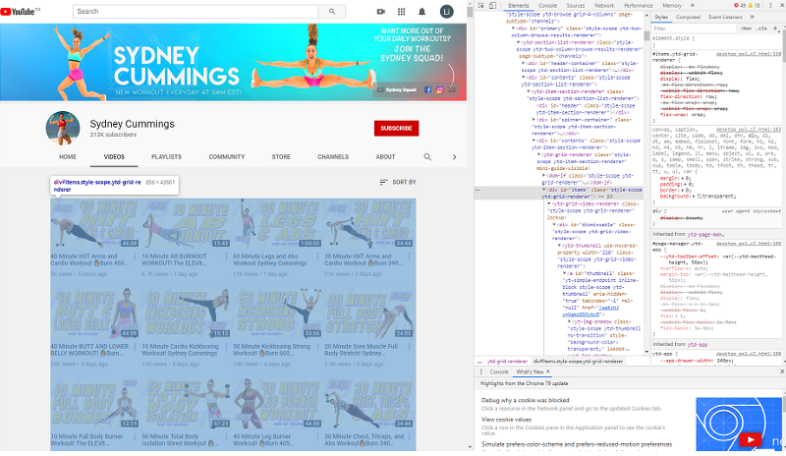Open the CHANNELS channel tab
This screenshot has height=456, width=786.
click(333, 157)
